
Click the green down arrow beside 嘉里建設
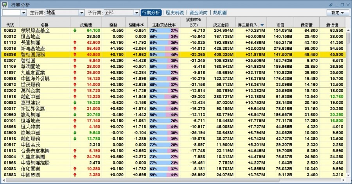coord(75,102)
